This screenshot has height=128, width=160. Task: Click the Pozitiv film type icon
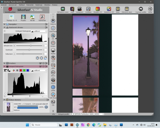tap(23, 18)
